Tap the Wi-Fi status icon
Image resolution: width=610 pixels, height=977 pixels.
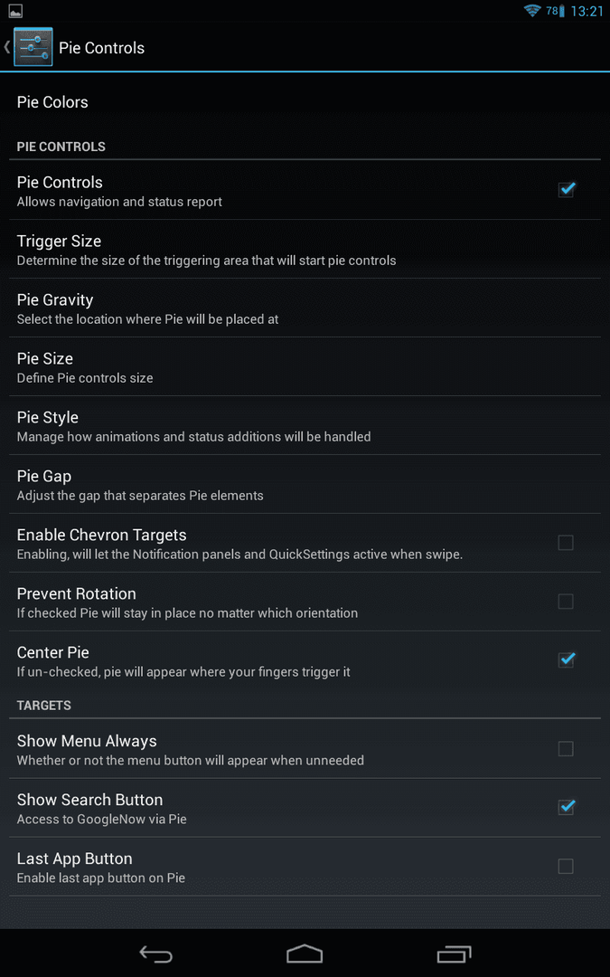click(x=532, y=11)
